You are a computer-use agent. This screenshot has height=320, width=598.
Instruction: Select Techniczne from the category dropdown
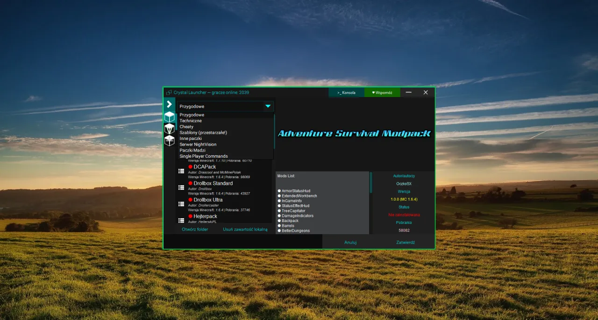click(x=191, y=120)
